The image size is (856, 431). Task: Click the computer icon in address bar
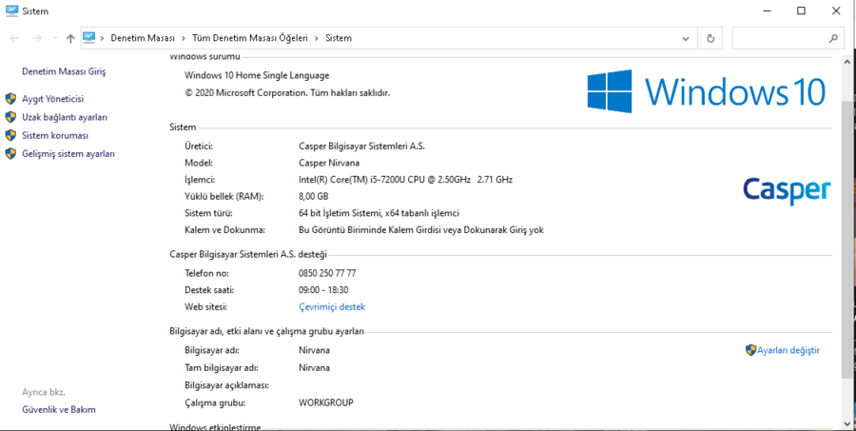(89, 38)
